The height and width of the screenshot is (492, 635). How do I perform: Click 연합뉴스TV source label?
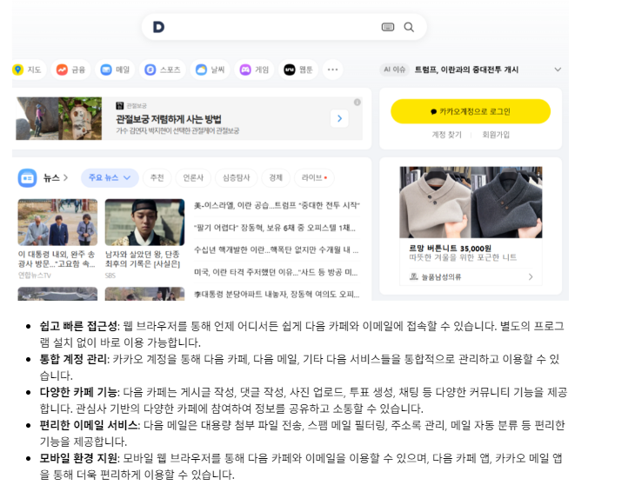pyautogui.click(x=35, y=276)
